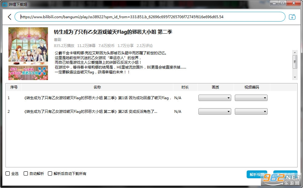Image resolution: width=303 pixels, height=188 pixels.
Task: Click the 1.7万分享 stat
Action: (x=126, y=46)
